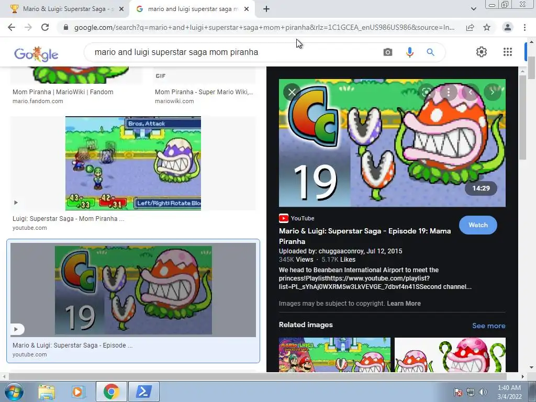Viewport: 536px width, 402px height.
Task: Open Windows Media Player from taskbar
Action: tap(77, 392)
